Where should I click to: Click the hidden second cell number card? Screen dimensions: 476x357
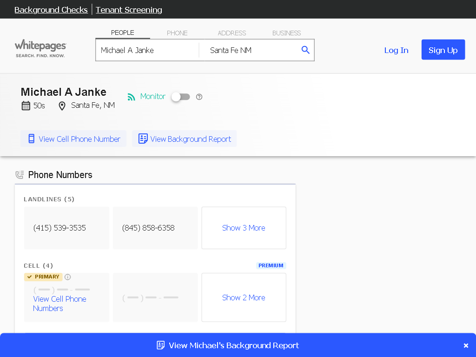[155, 297]
